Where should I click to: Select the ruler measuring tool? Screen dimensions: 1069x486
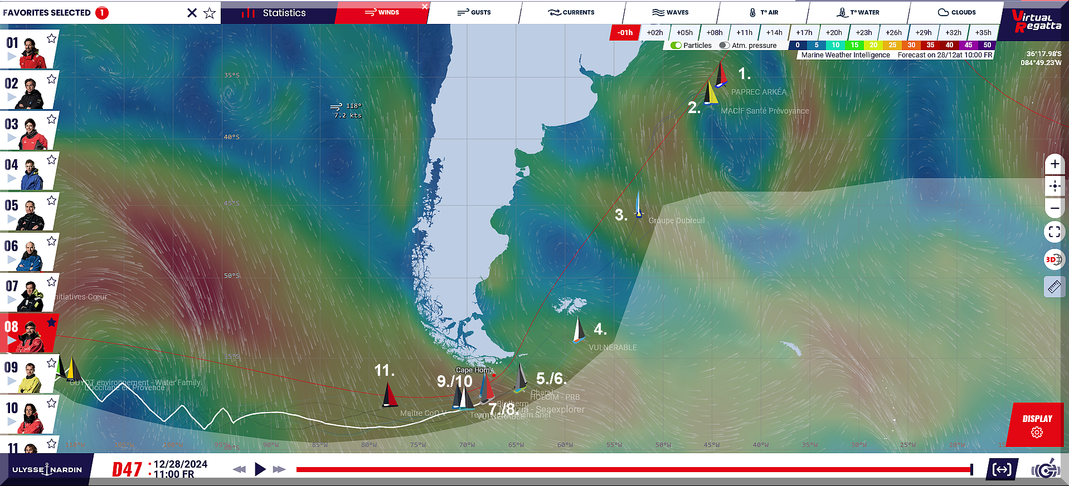(x=1055, y=287)
